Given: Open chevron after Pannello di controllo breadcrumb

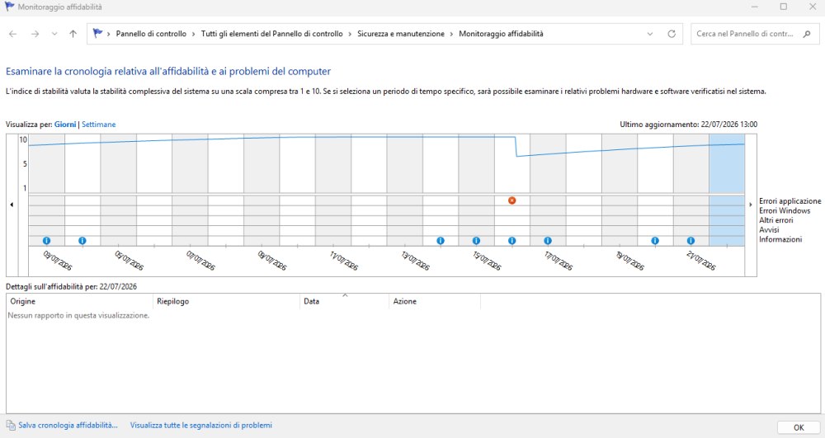Looking at the screenshot, I should pyautogui.click(x=194, y=34).
